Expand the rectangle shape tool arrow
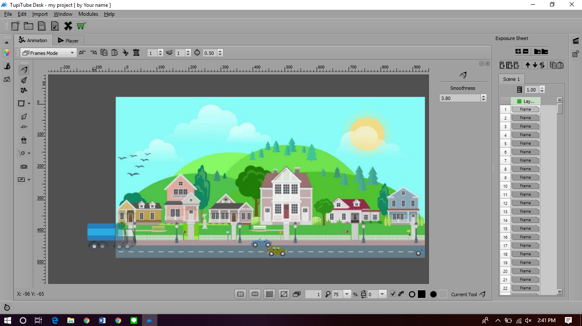The width and height of the screenshot is (582, 326). coord(29,103)
